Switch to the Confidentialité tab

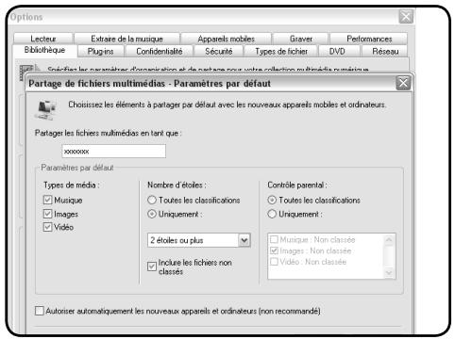coord(160,51)
